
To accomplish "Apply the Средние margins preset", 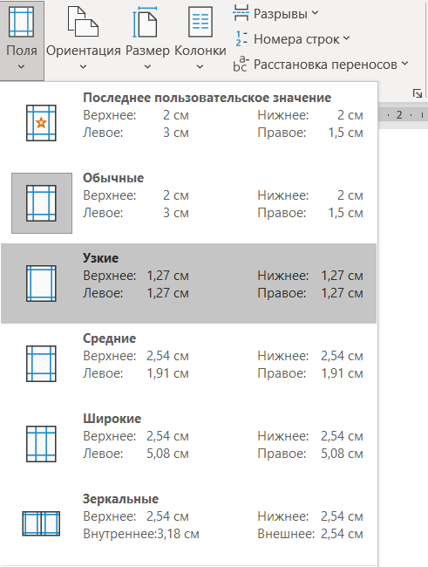I will 188,364.
